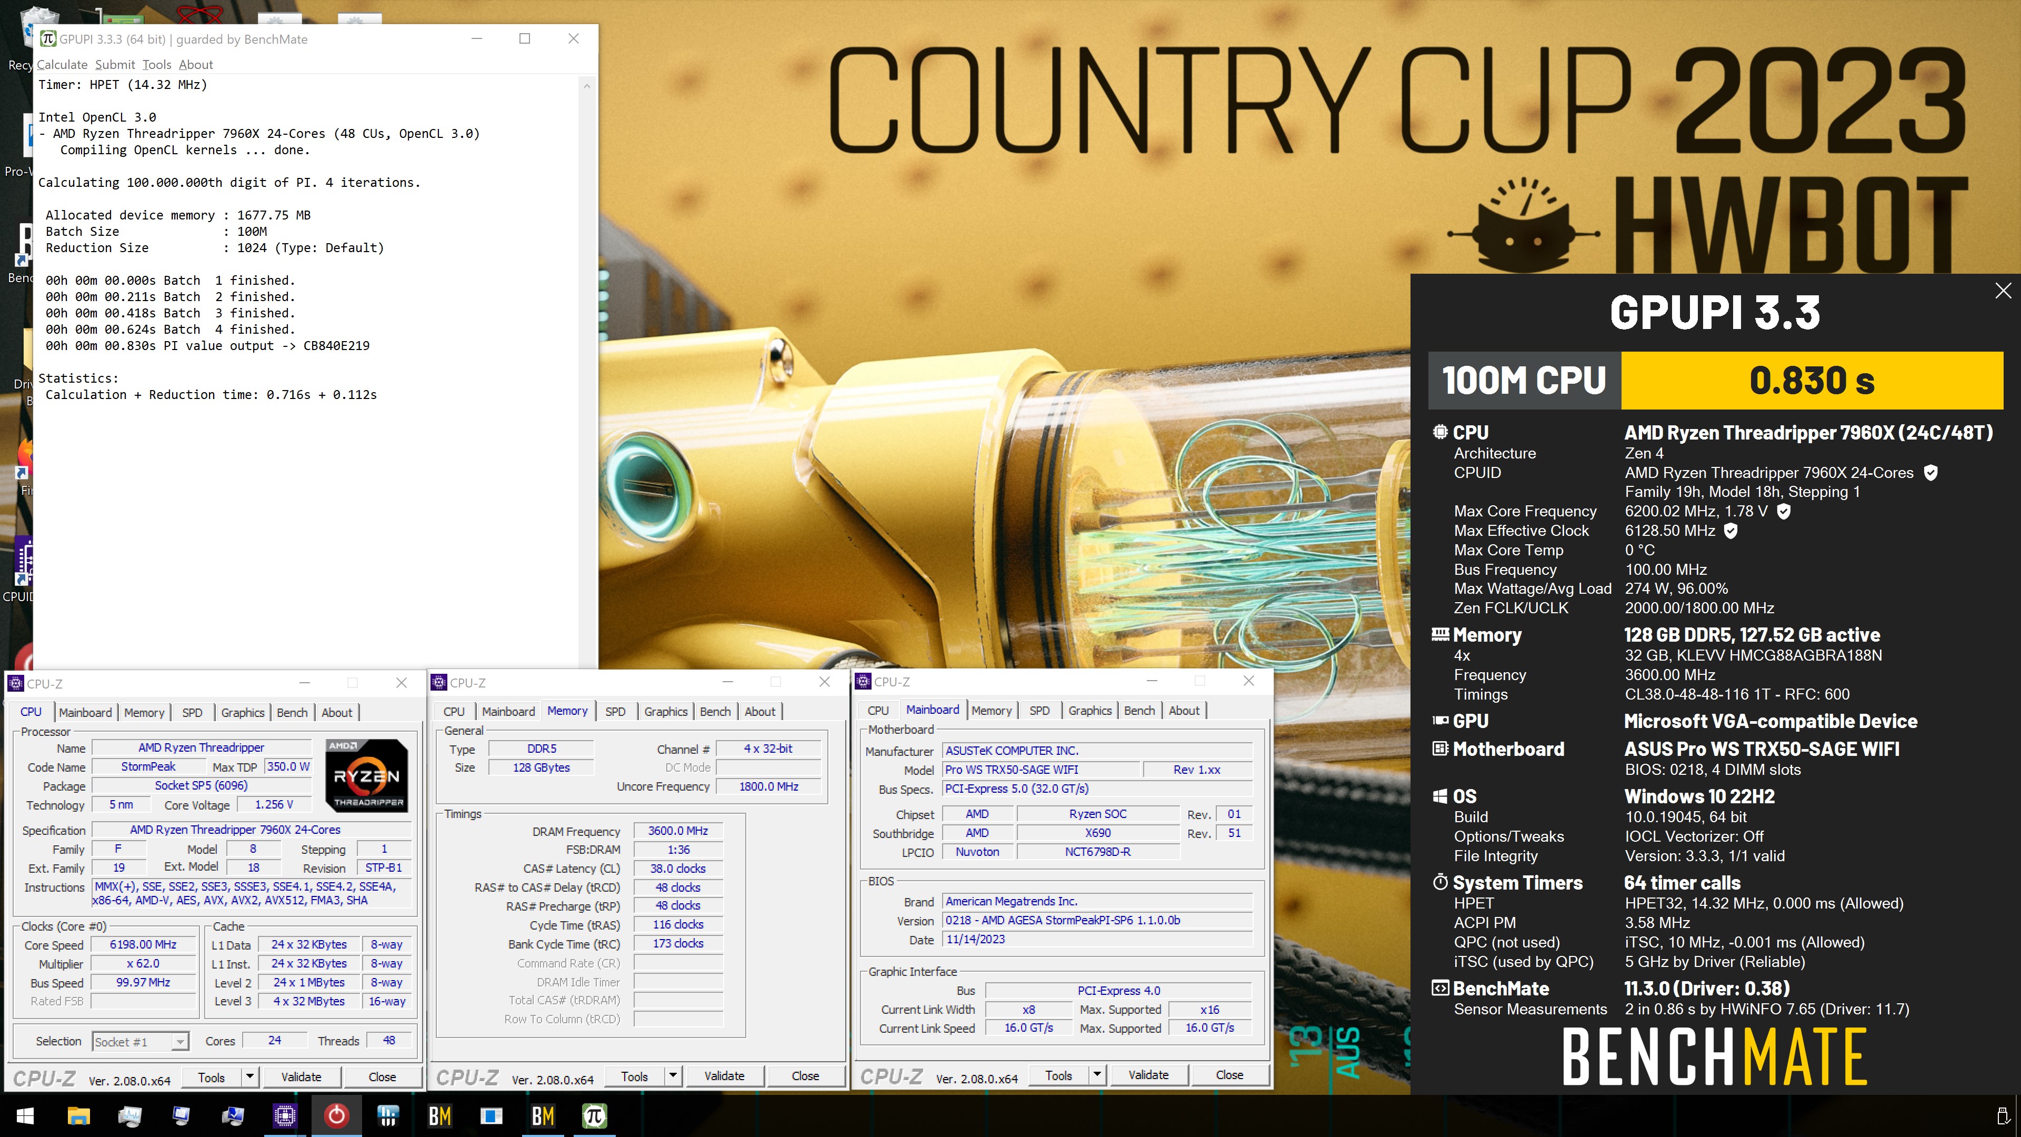Open the Submit menu in GPUPI
Viewport: 2021px width, 1137px height.
pyautogui.click(x=115, y=64)
